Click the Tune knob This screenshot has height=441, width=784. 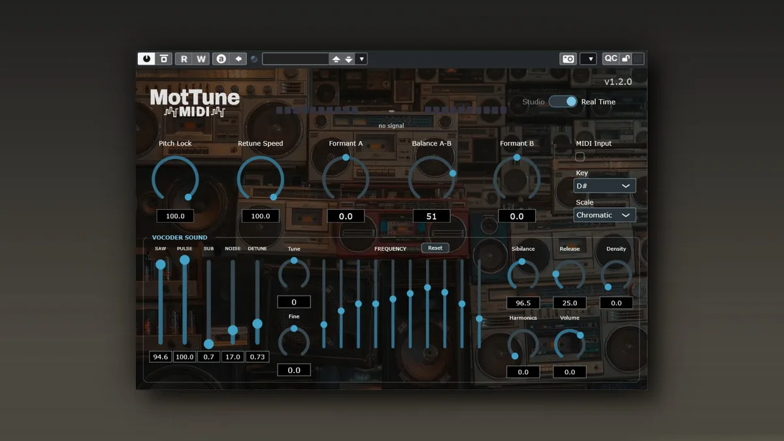(x=294, y=274)
